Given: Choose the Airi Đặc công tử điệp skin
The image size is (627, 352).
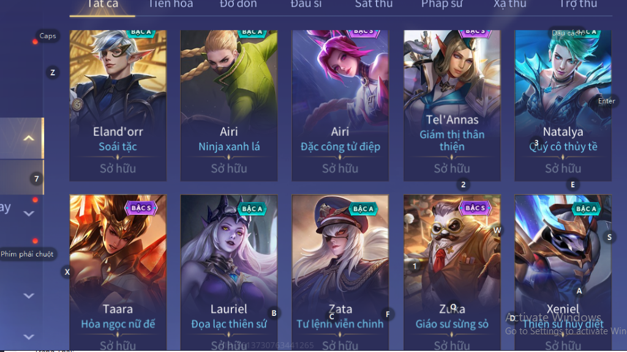Looking at the screenshot, I should (x=340, y=105).
